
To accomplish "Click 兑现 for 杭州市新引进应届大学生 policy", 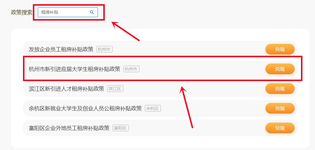I will [x=280, y=69].
